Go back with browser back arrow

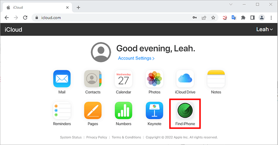click(x=7, y=17)
